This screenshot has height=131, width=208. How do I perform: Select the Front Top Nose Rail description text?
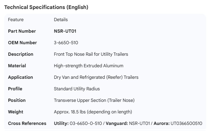pos(91,54)
